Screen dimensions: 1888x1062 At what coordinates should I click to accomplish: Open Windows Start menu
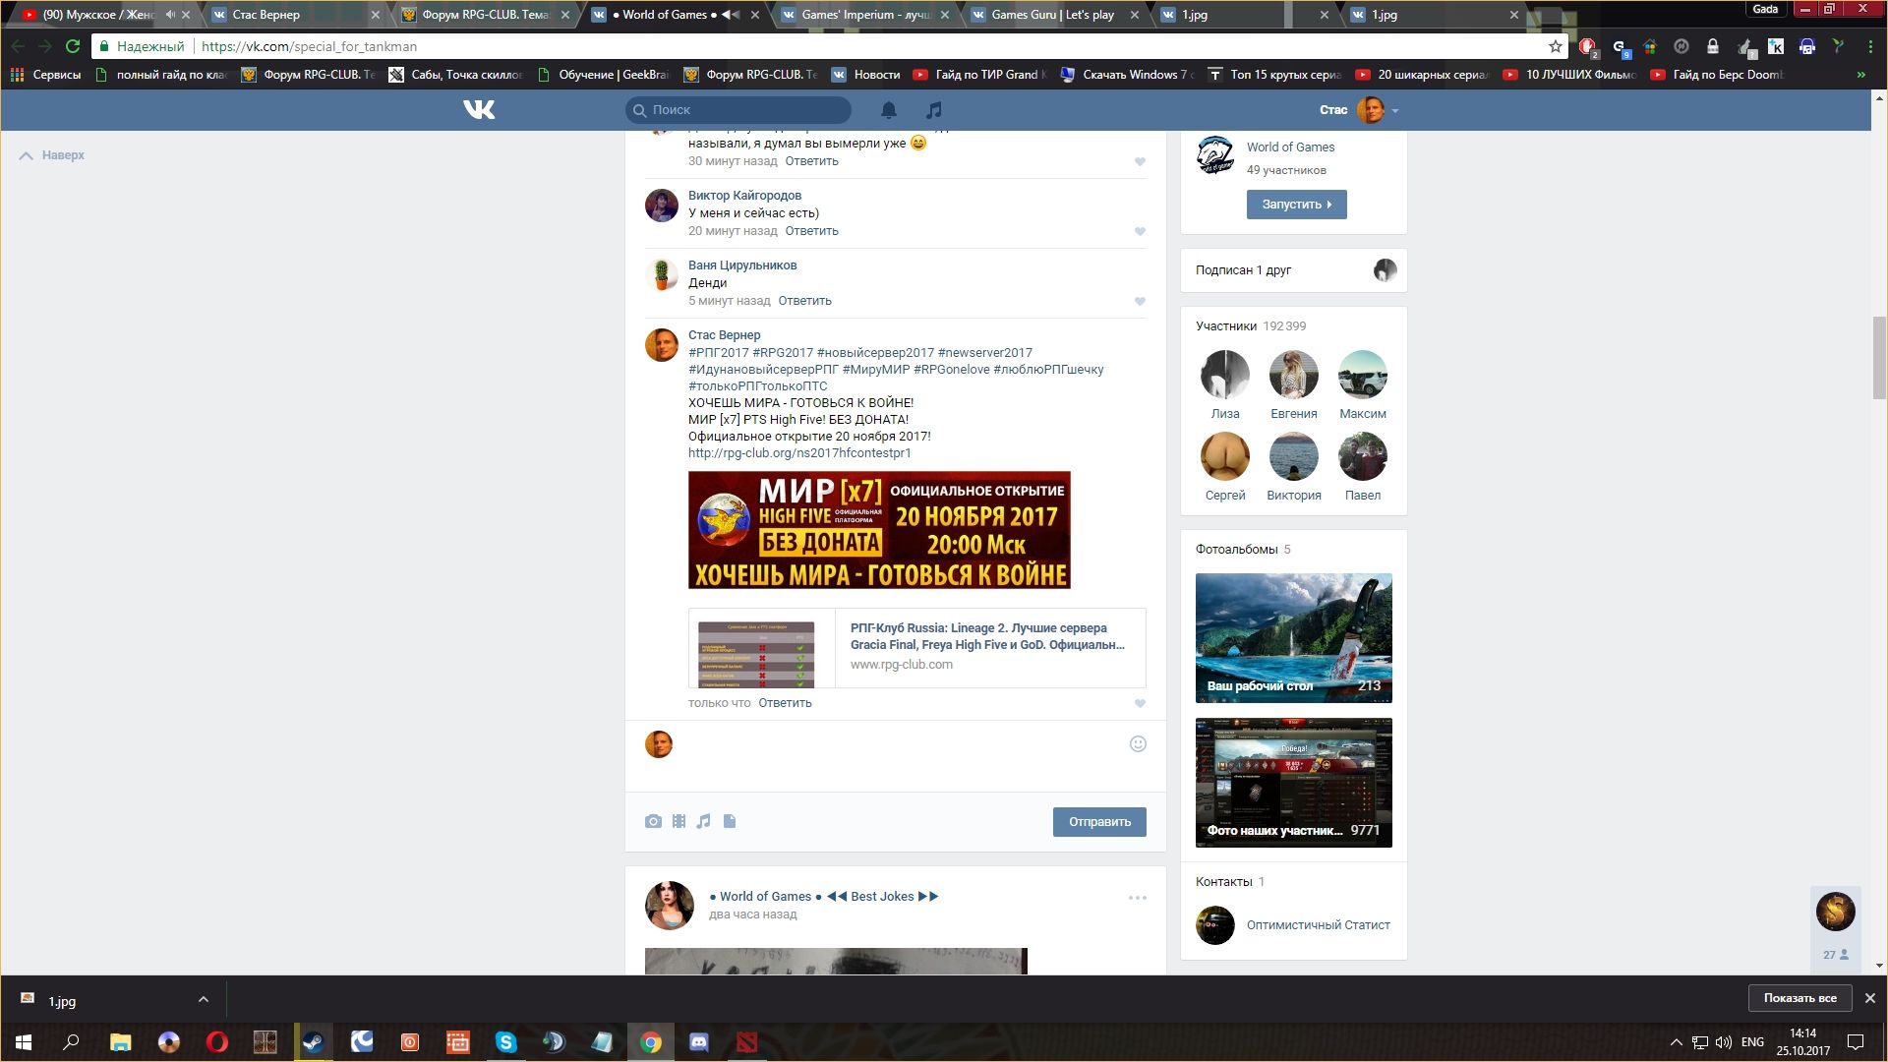tap(24, 1042)
